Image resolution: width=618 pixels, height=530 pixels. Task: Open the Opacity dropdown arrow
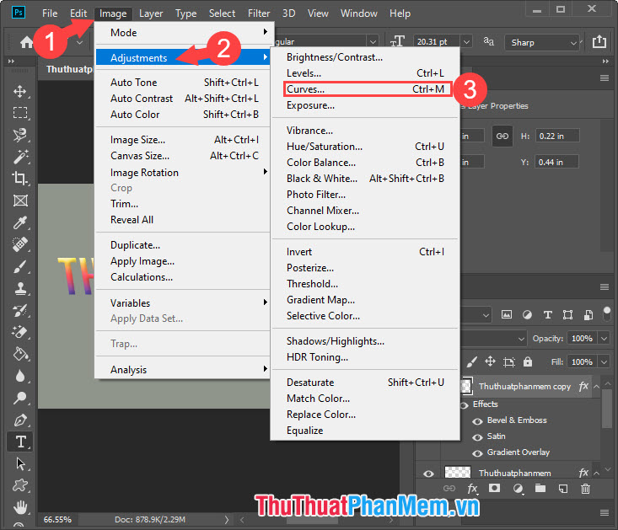604,338
